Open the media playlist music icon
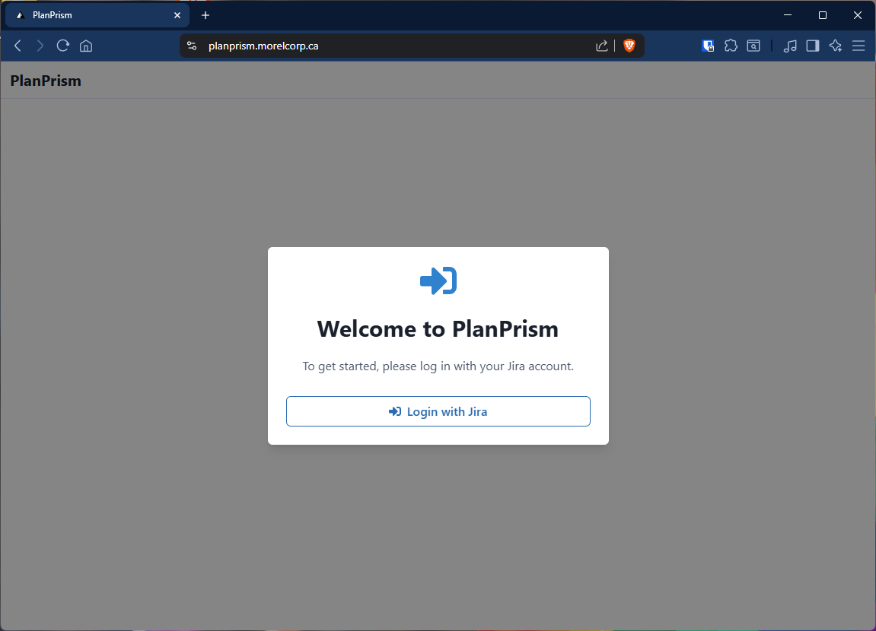This screenshot has height=631, width=876. [790, 46]
